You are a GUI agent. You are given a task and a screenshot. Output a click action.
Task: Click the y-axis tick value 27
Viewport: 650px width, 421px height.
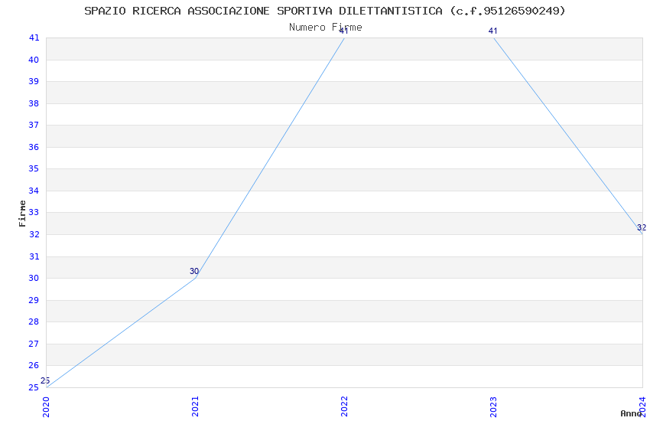[34, 344]
